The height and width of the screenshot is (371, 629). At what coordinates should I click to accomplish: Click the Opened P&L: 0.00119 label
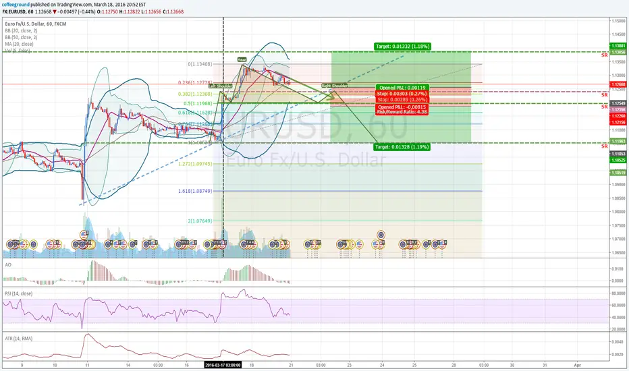pyautogui.click(x=402, y=88)
